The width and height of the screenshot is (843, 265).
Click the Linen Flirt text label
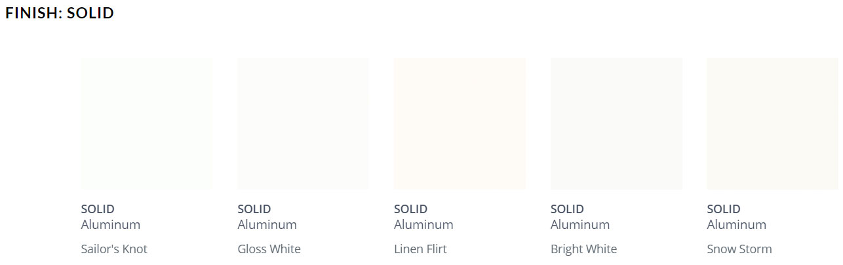pyautogui.click(x=420, y=249)
